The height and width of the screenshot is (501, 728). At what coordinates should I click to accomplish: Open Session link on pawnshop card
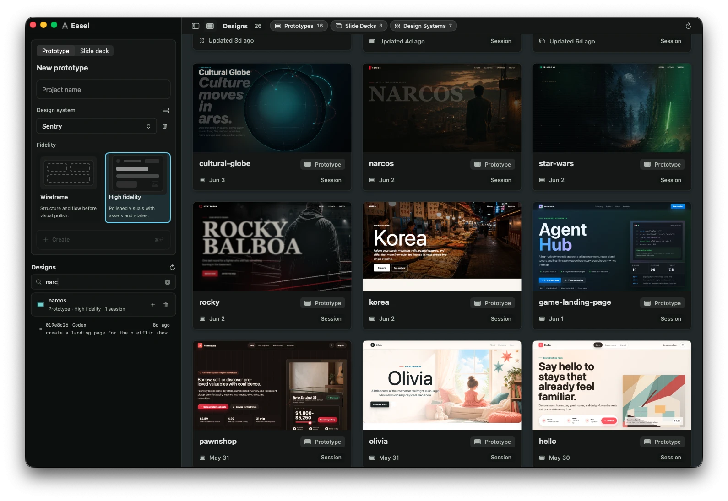click(331, 458)
